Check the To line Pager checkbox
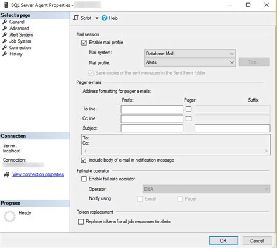Image resolution: width=277 pixels, height=248 pixels. [188, 109]
